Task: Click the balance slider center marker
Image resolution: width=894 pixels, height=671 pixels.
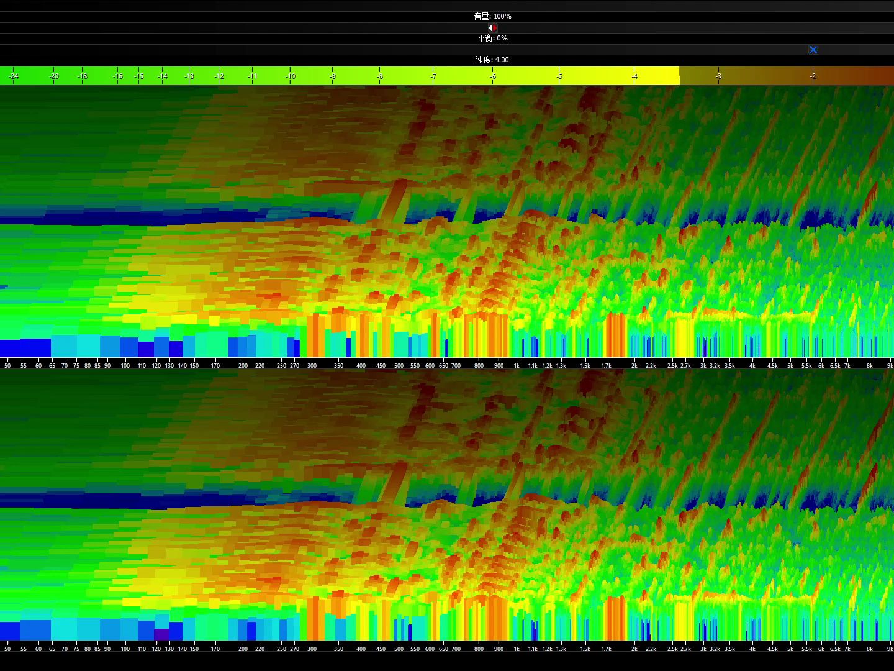Action: pos(492,28)
